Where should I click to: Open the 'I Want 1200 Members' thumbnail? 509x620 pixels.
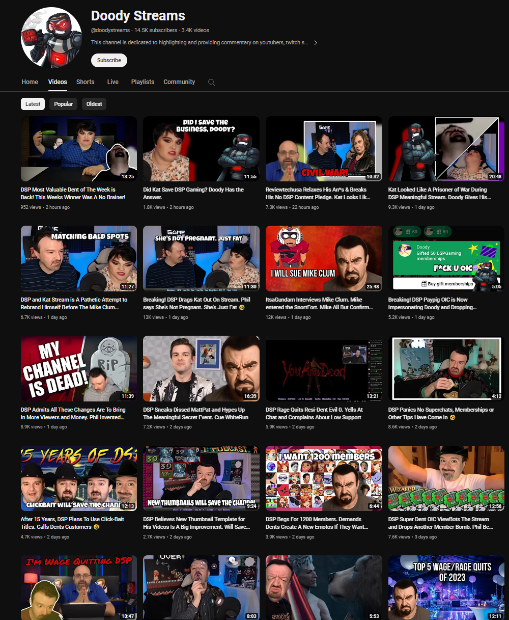click(x=324, y=478)
